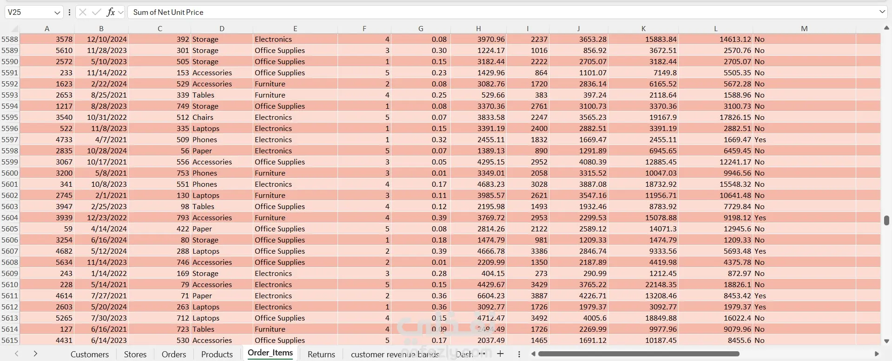The height and width of the screenshot is (361, 892).
Task: Click the horizontal scrollbar left arrow
Action: pyautogui.click(x=533, y=354)
